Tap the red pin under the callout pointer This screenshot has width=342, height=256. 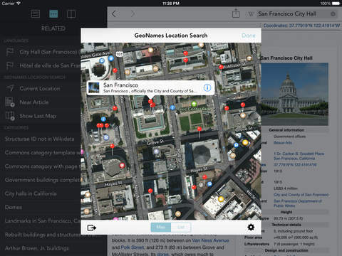pyautogui.click(x=150, y=102)
